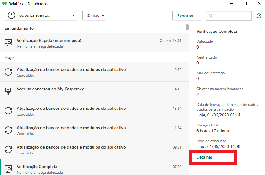
Task: Click the Kaspersky bear logo in title bar
Action: click(4, 4)
